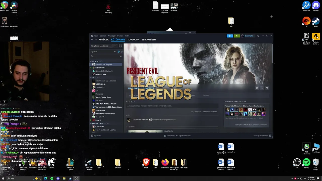This screenshot has width=322, height=181.
Task: Add game to favorites with heart icon
Action: pos(267,88)
